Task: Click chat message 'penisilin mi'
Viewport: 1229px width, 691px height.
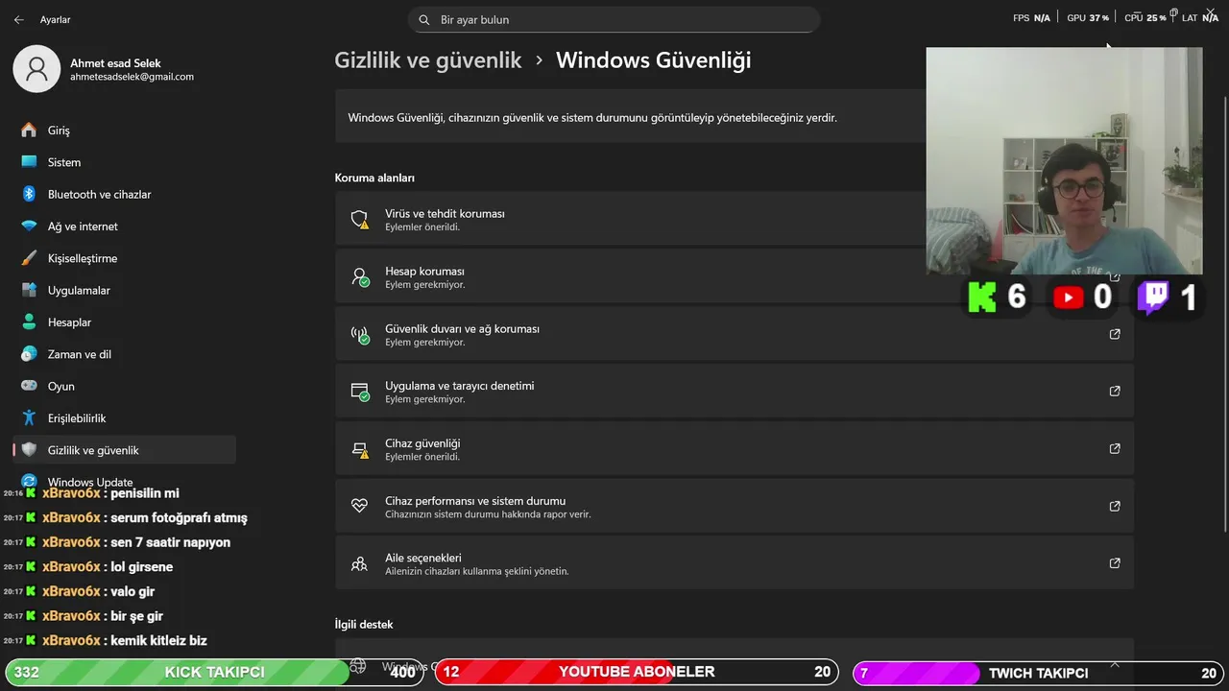Action: point(145,493)
